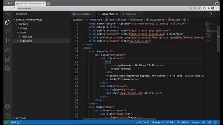Reload the browser page

click(x=14, y=8)
